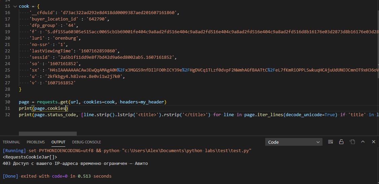Click the [Running] command output line
Image resolution: width=379 pixels, height=184 pixels.
click(x=127, y=151)
